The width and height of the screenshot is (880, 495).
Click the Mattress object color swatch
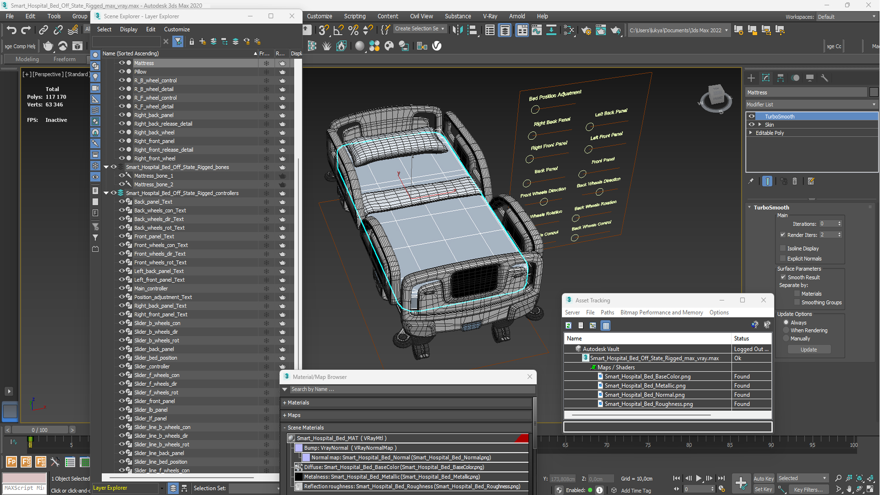click(x=874, y=92)
